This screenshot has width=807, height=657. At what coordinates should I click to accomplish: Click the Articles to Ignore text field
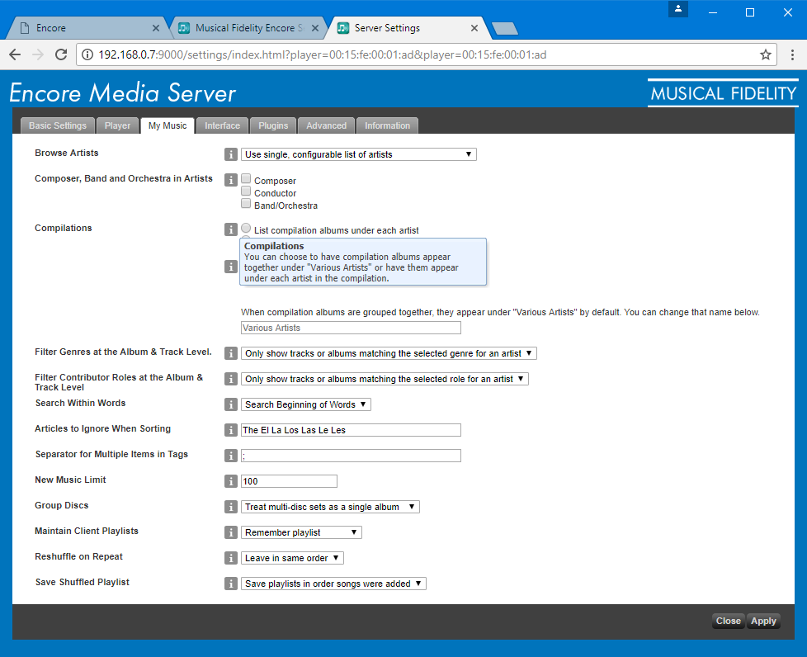point(351,430)
